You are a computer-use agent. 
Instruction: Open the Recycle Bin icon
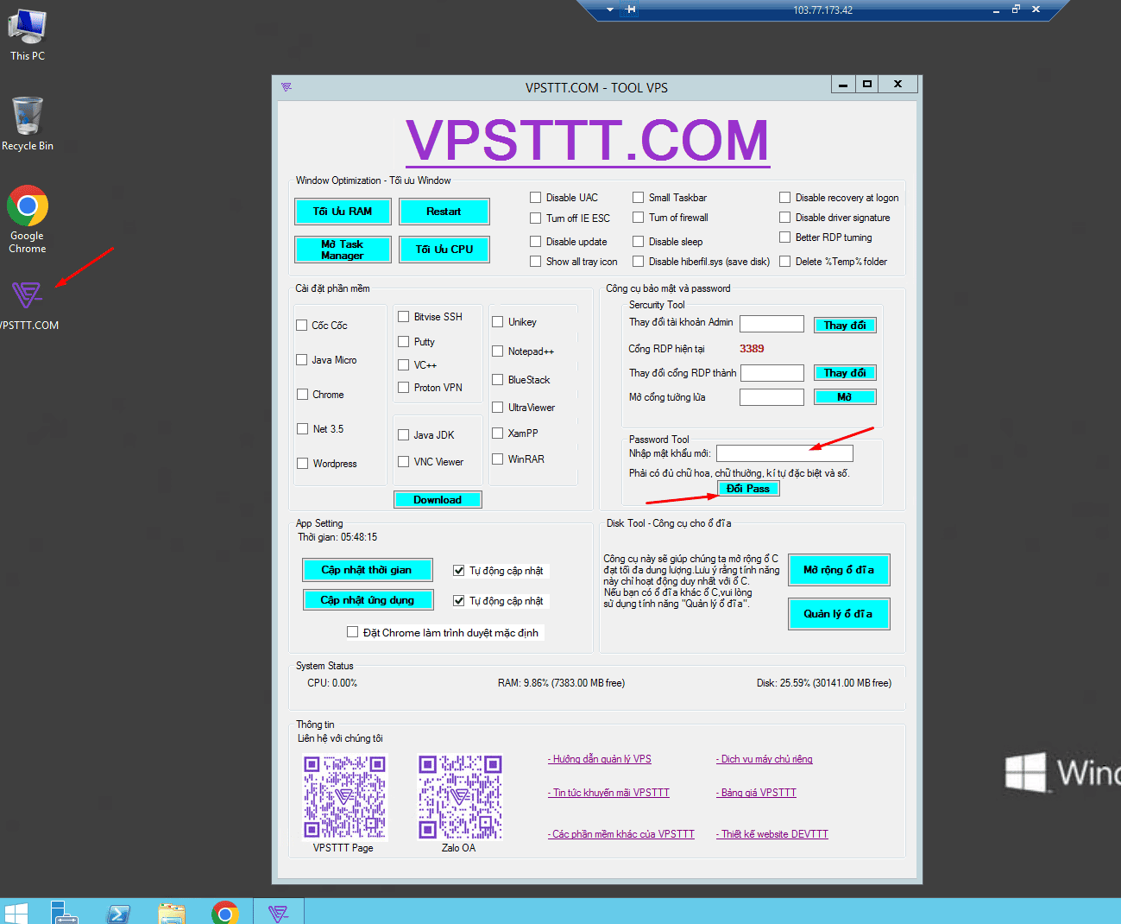tap(28, 123)
